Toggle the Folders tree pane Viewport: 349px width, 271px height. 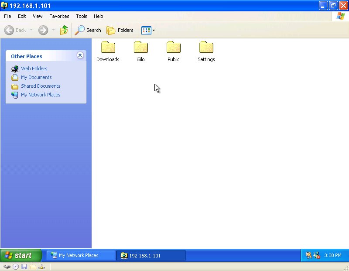[120, 30]
